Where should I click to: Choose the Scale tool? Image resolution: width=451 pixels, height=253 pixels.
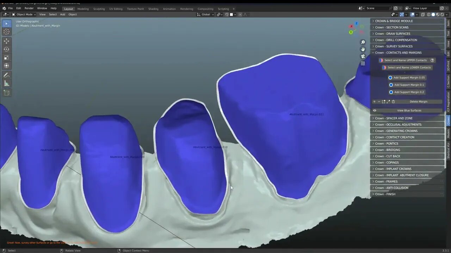6,57
